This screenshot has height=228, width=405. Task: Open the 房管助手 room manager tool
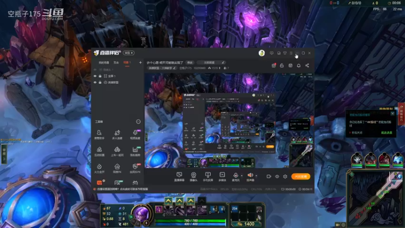pyautogui.click(x=99, y=135)
